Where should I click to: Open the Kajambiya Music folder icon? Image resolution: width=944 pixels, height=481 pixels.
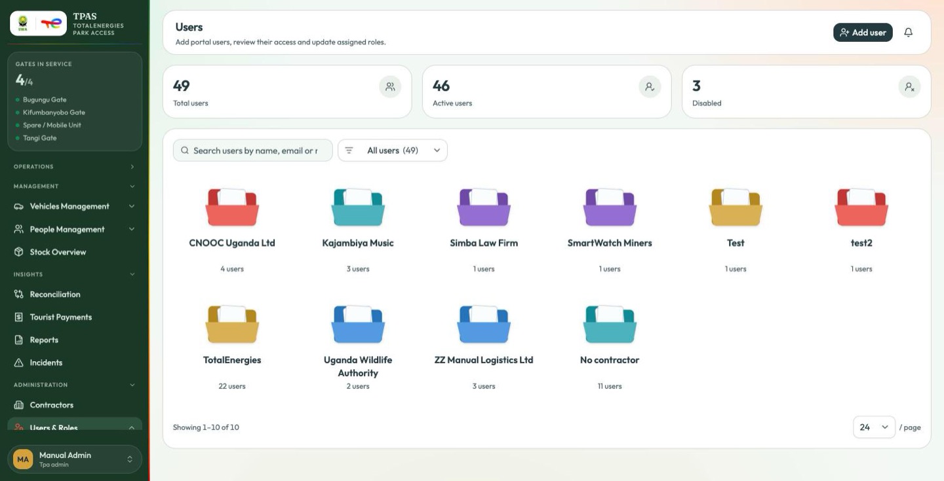click(358, 207)
